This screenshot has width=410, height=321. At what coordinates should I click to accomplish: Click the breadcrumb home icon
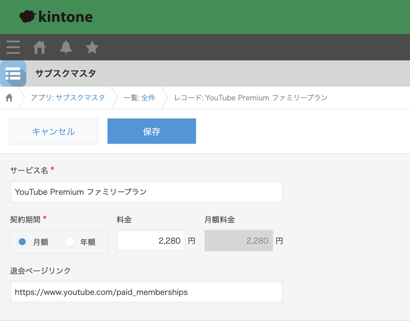pyautogui.click(x=9, y=98)
